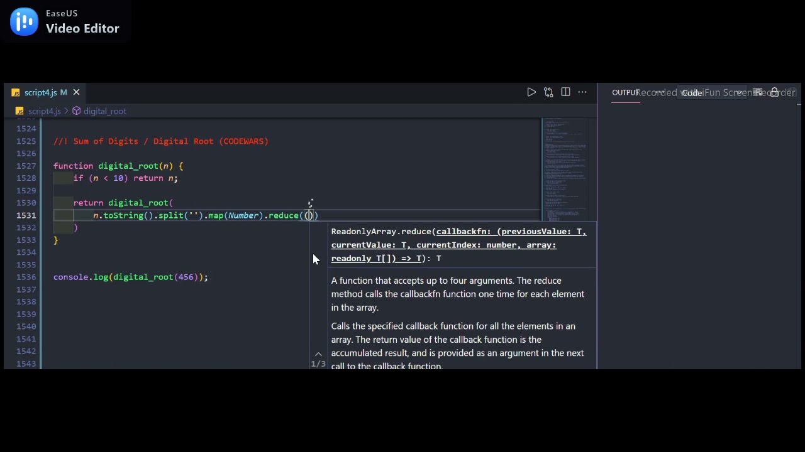Click 'return digital_root(' on line 1530
The image size is (805, 452).
[123, 203]
